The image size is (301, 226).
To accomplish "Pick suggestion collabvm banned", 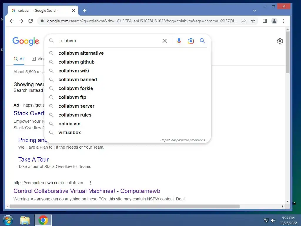I will click(x=128, y=79).
